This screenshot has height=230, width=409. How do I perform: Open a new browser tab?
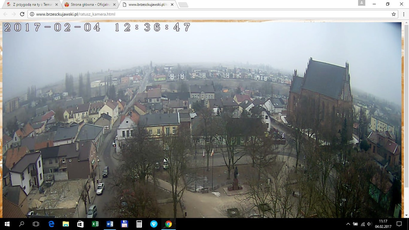tap(182, 4)
